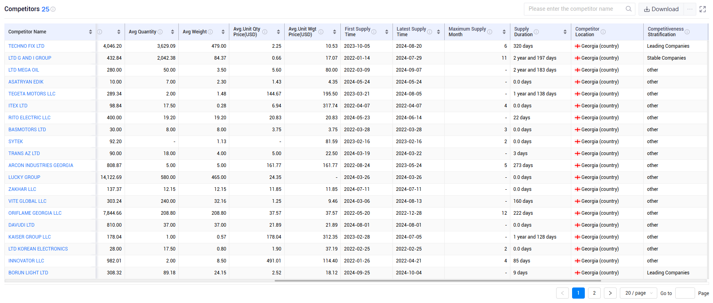
Task: Open LUCKY GROUP link
Action: click(x=24, y=177)
